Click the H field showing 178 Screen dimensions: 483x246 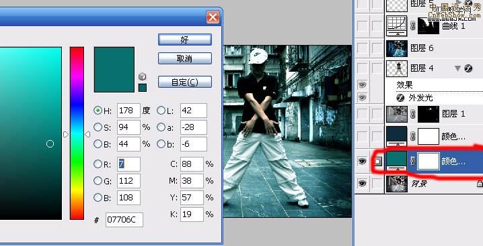point(128,110)
